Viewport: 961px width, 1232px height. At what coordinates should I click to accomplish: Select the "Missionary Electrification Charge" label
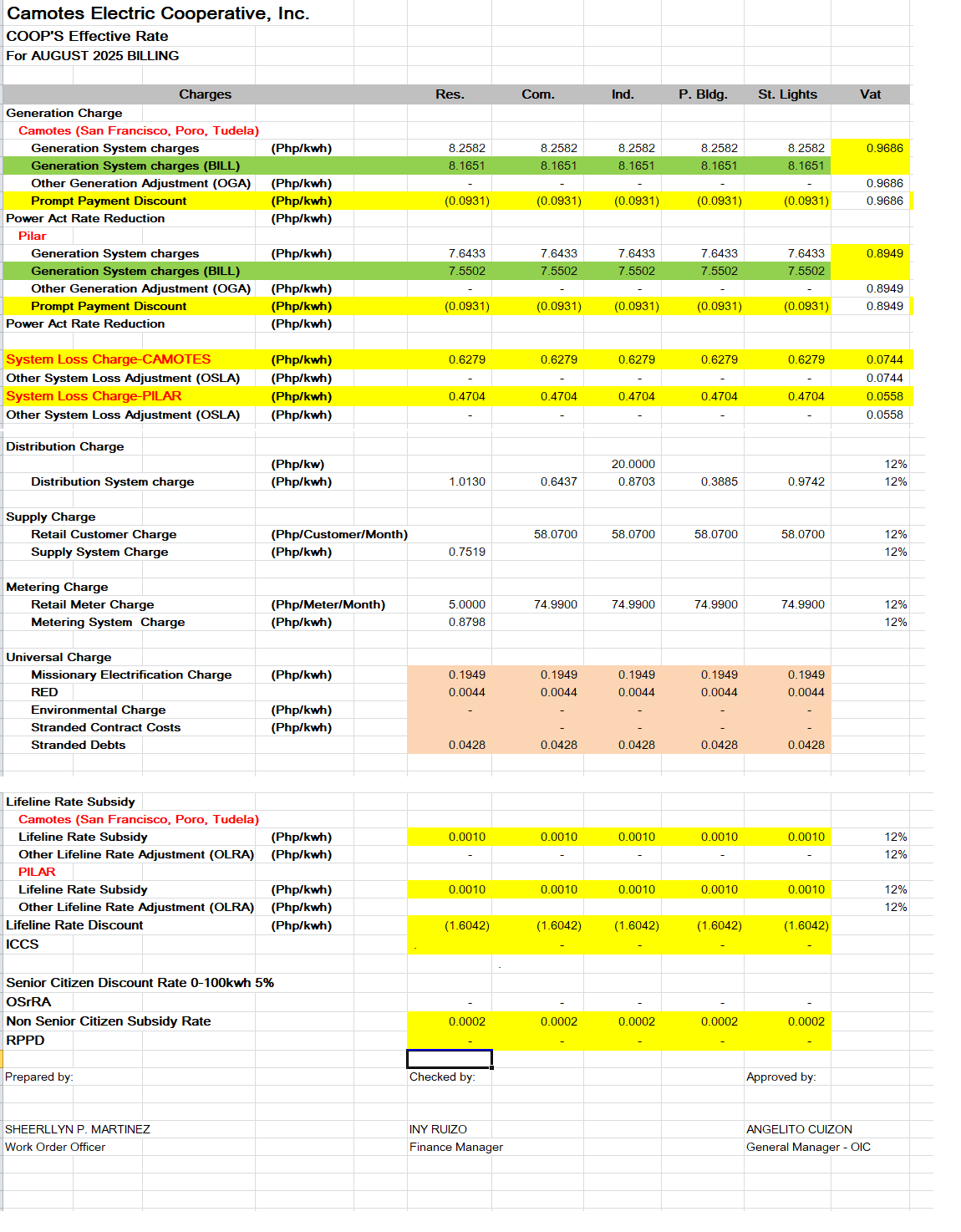131,675
